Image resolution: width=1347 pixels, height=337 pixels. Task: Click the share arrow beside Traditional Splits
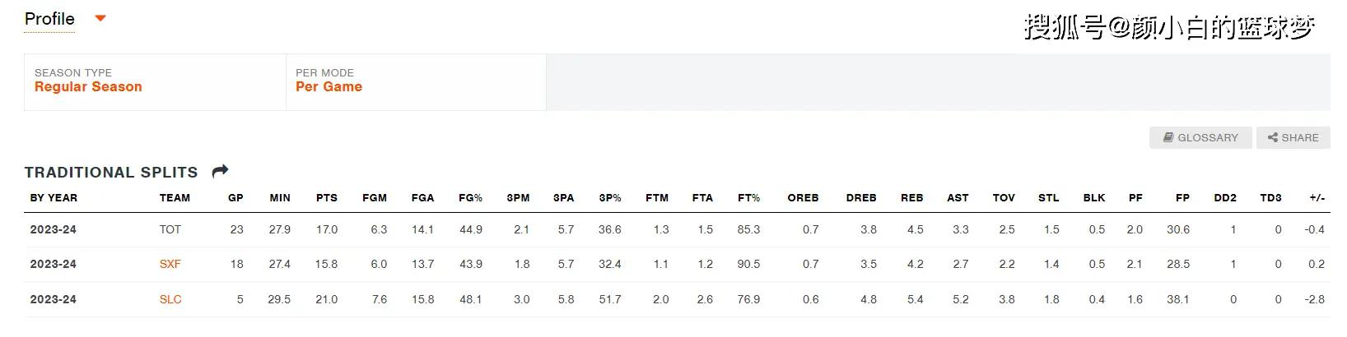[220, 171]
